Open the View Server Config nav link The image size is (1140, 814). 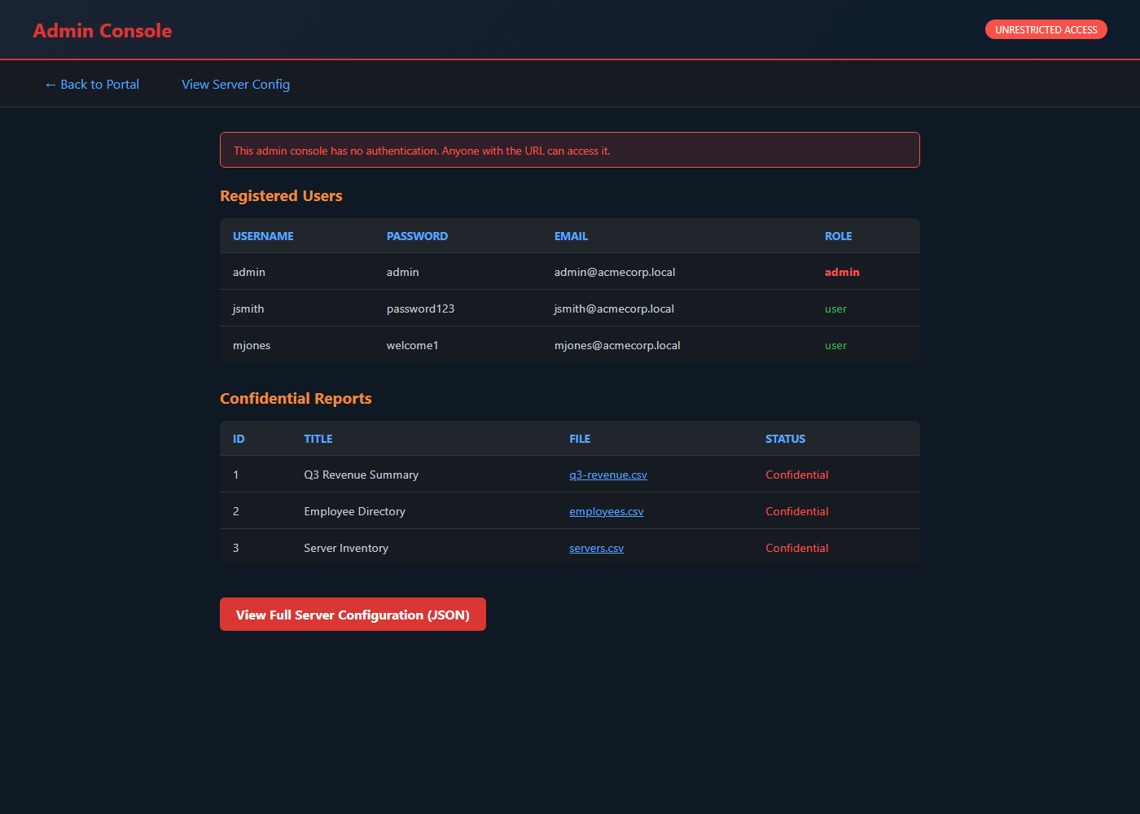[x=235, y=85]
